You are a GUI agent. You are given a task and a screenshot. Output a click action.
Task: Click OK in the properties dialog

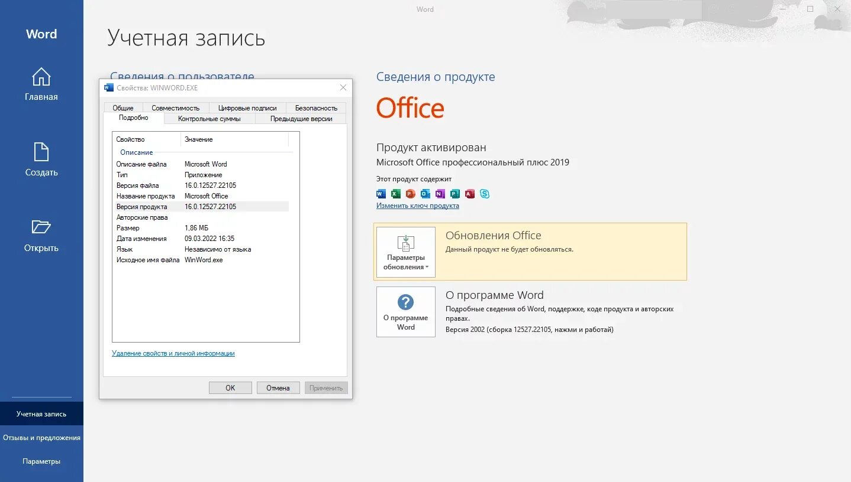pos(230,388)
